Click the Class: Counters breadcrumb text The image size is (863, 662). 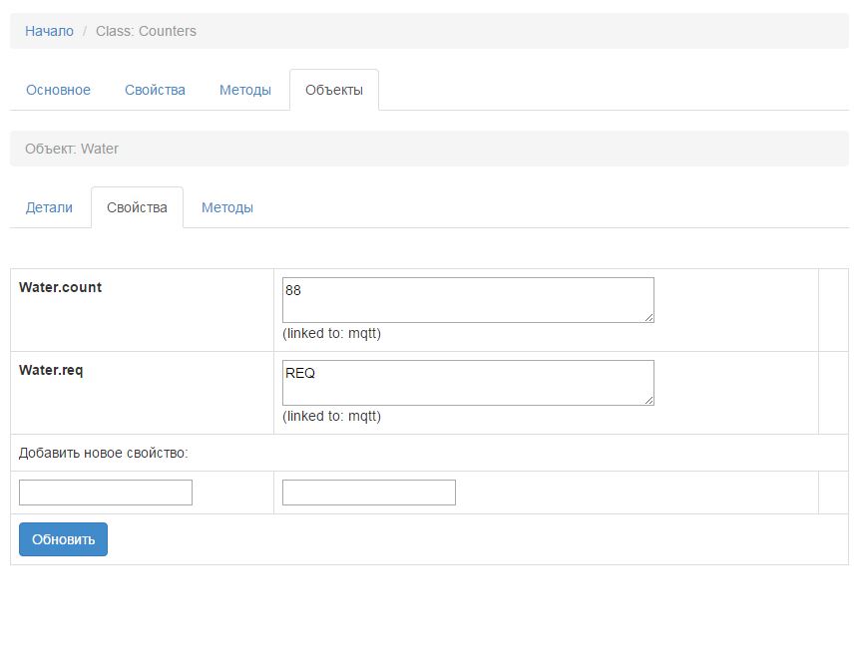[146, 31]
